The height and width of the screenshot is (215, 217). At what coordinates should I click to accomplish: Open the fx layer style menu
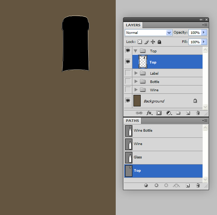(149, 113)
